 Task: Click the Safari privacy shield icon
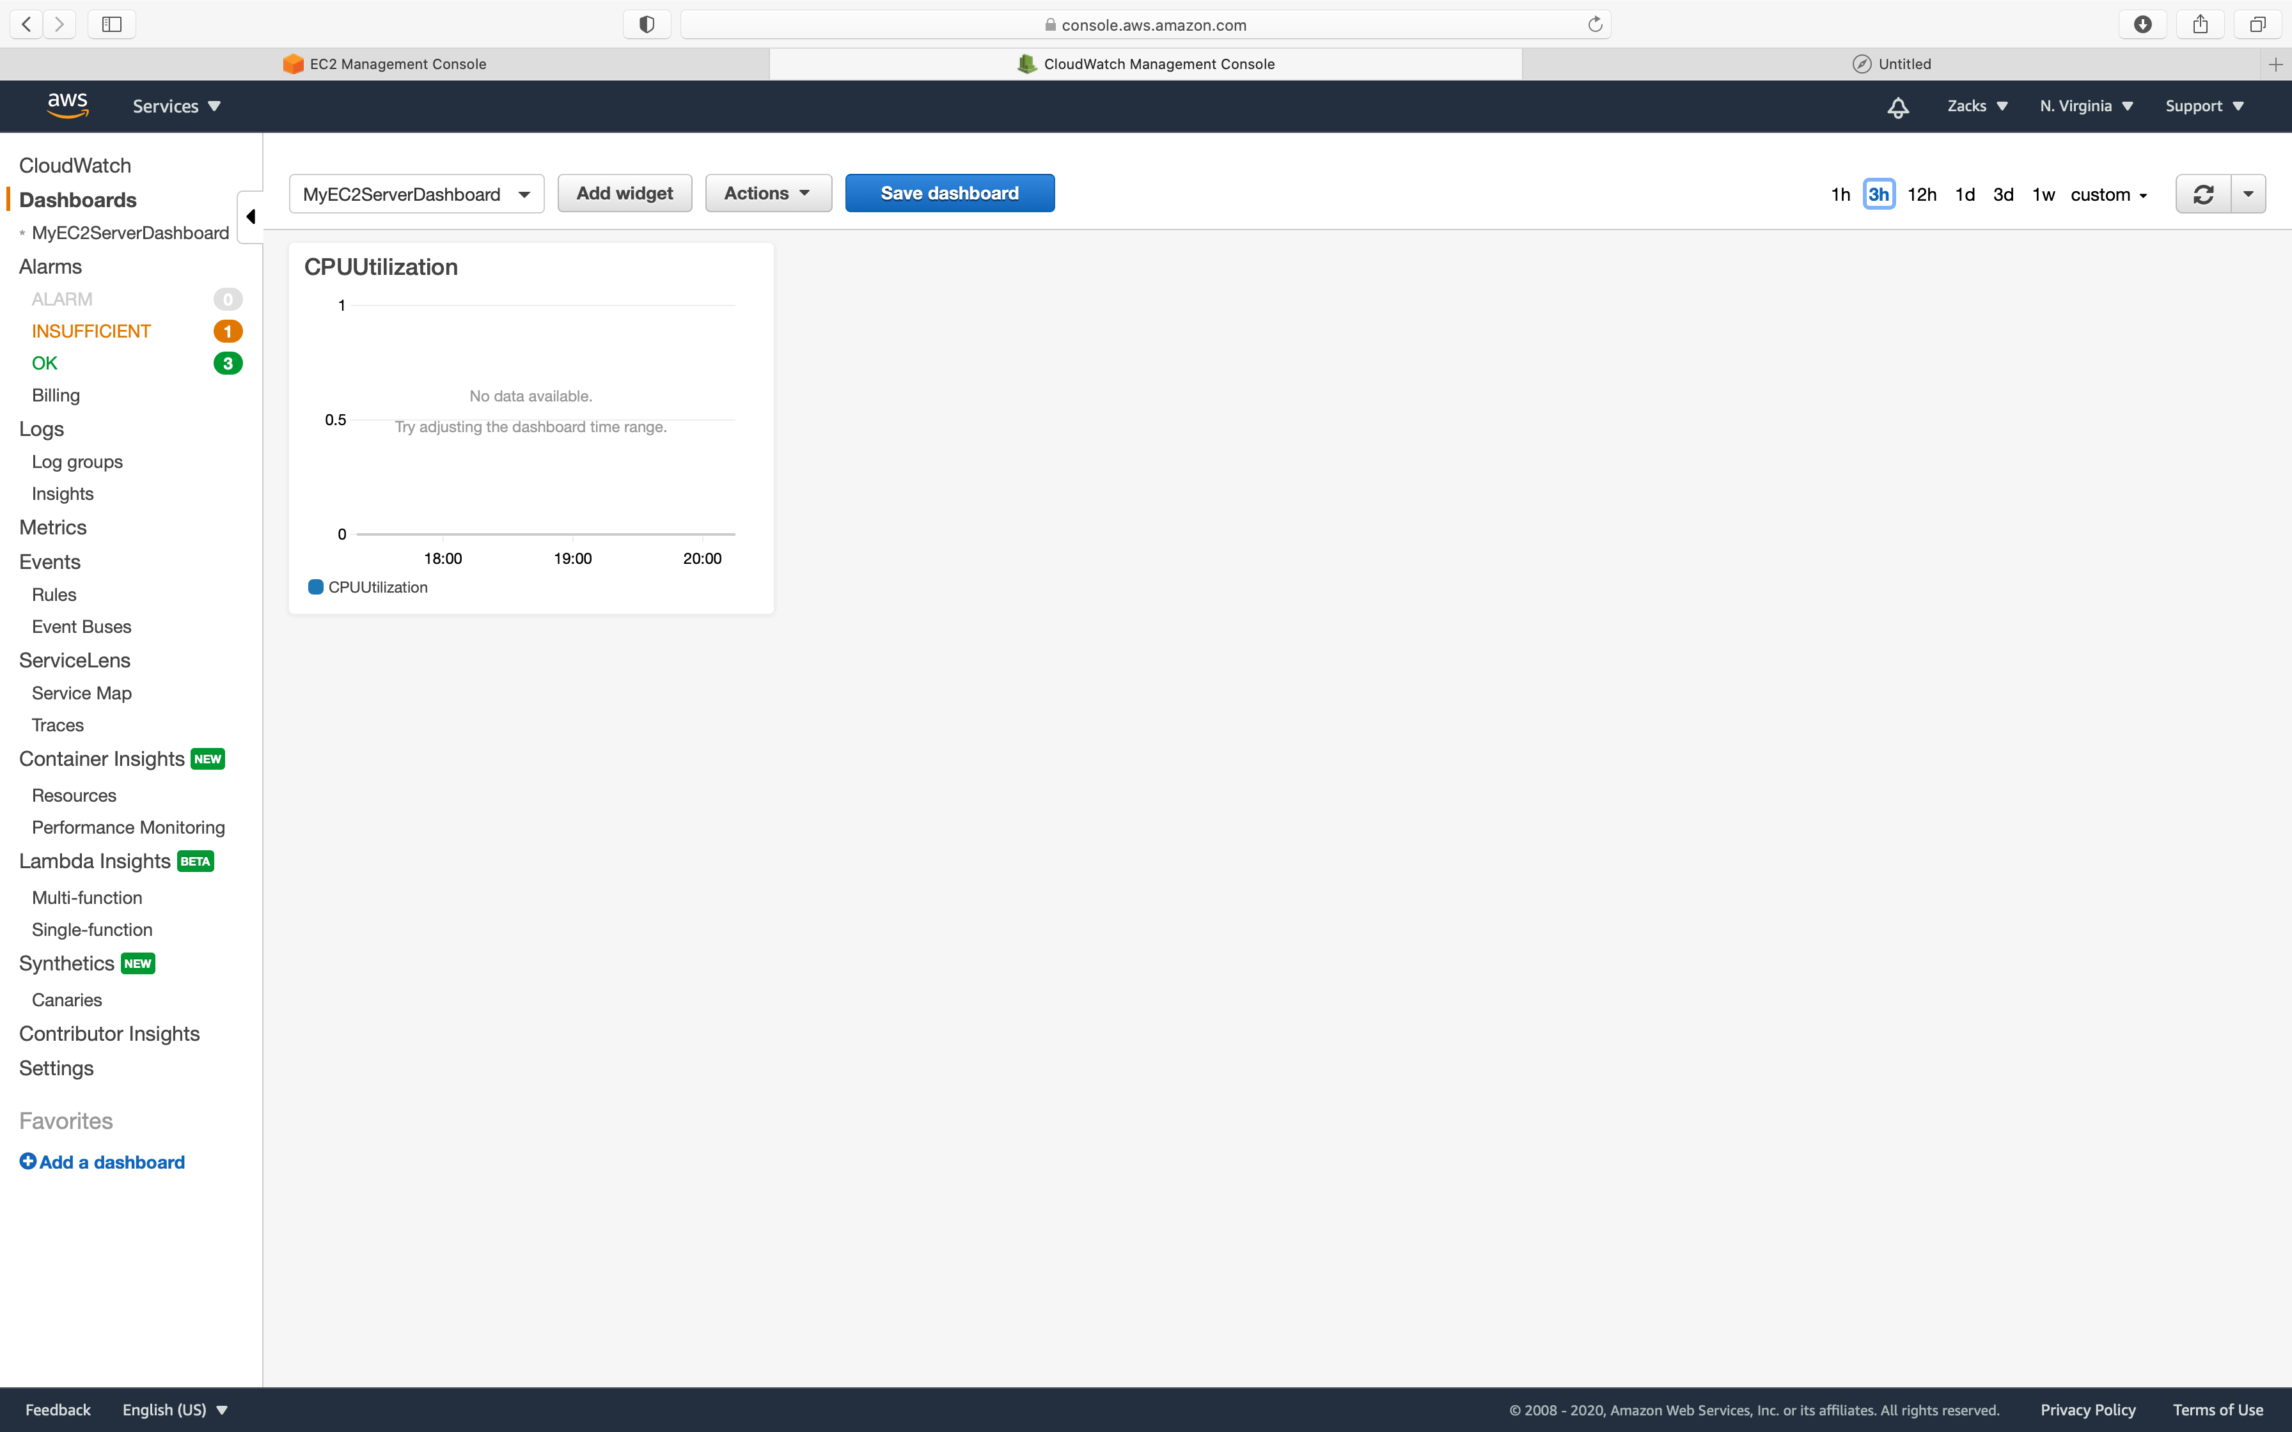point(647,25)
